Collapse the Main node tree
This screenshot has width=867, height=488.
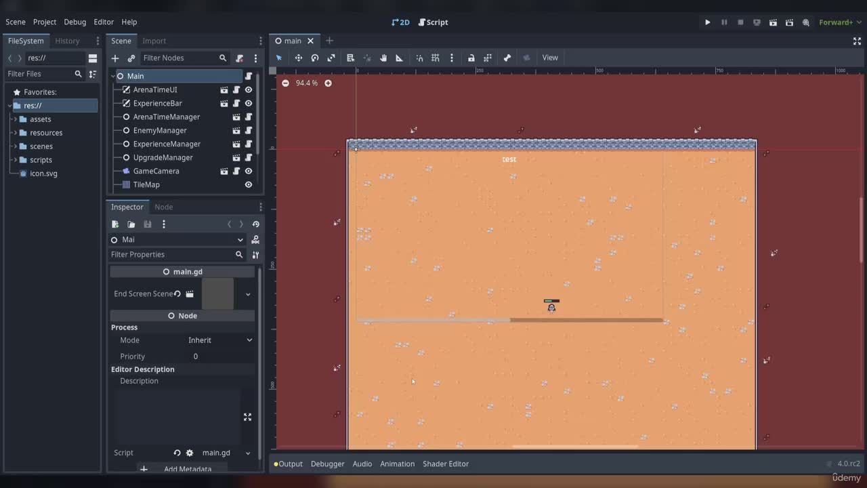pos(114,76)
